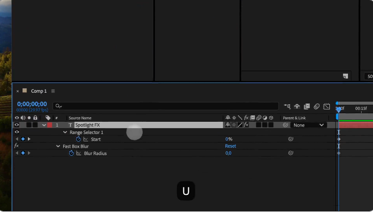The width and height of the screenshot is (373, 213).
Task: Enable Motion Blur box on Spotlight FX layer
Action: coord(259,125)
